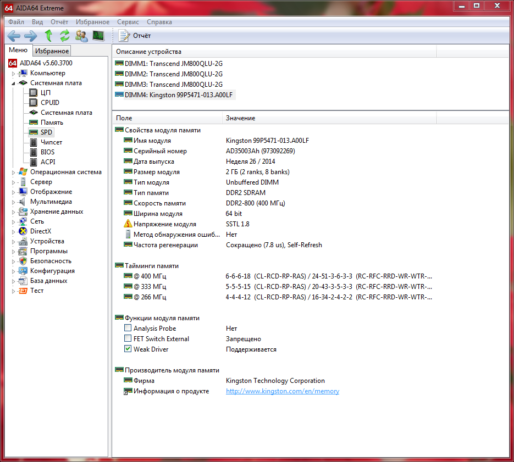Expand the Операционная система node
Viewport: 514px width, 462px height.
coord(13,172)
